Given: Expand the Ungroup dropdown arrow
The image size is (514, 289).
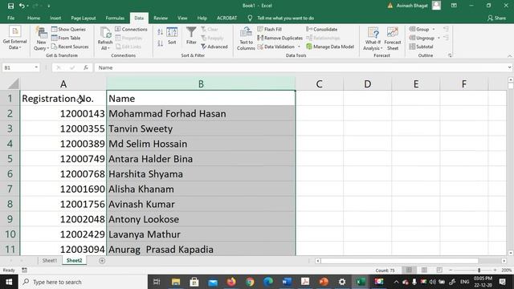Looking at the screenshot, I should coord(439,38).
